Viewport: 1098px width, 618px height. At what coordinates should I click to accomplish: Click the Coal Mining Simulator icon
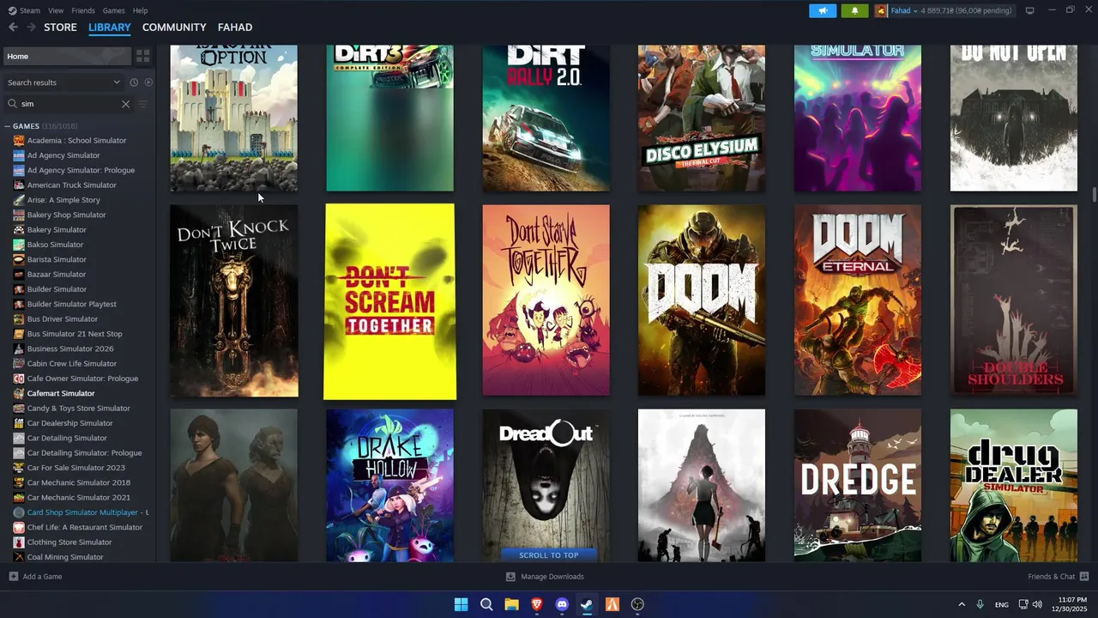[19, 557]
